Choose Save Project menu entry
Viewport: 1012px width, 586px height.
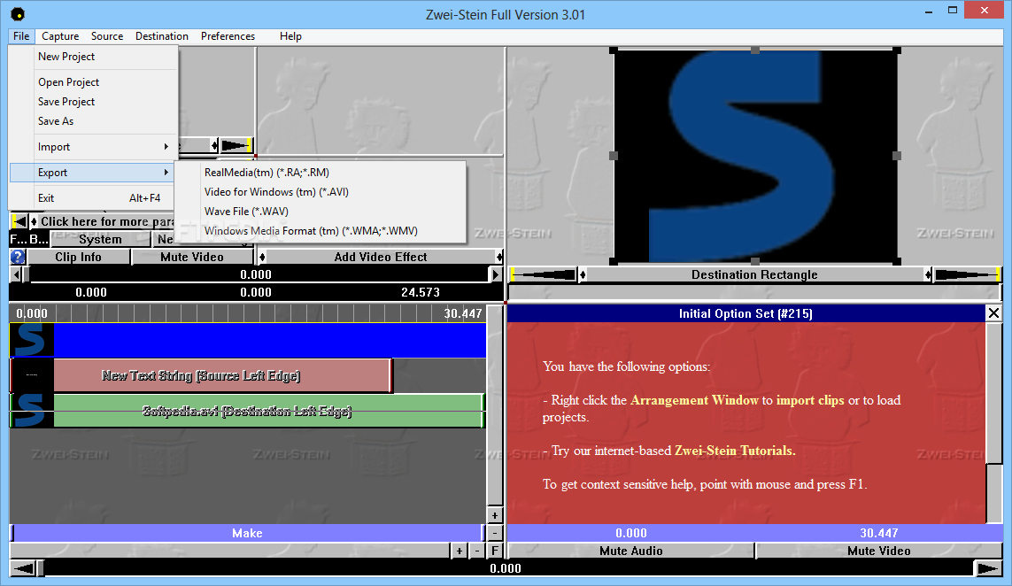point(93,101)
